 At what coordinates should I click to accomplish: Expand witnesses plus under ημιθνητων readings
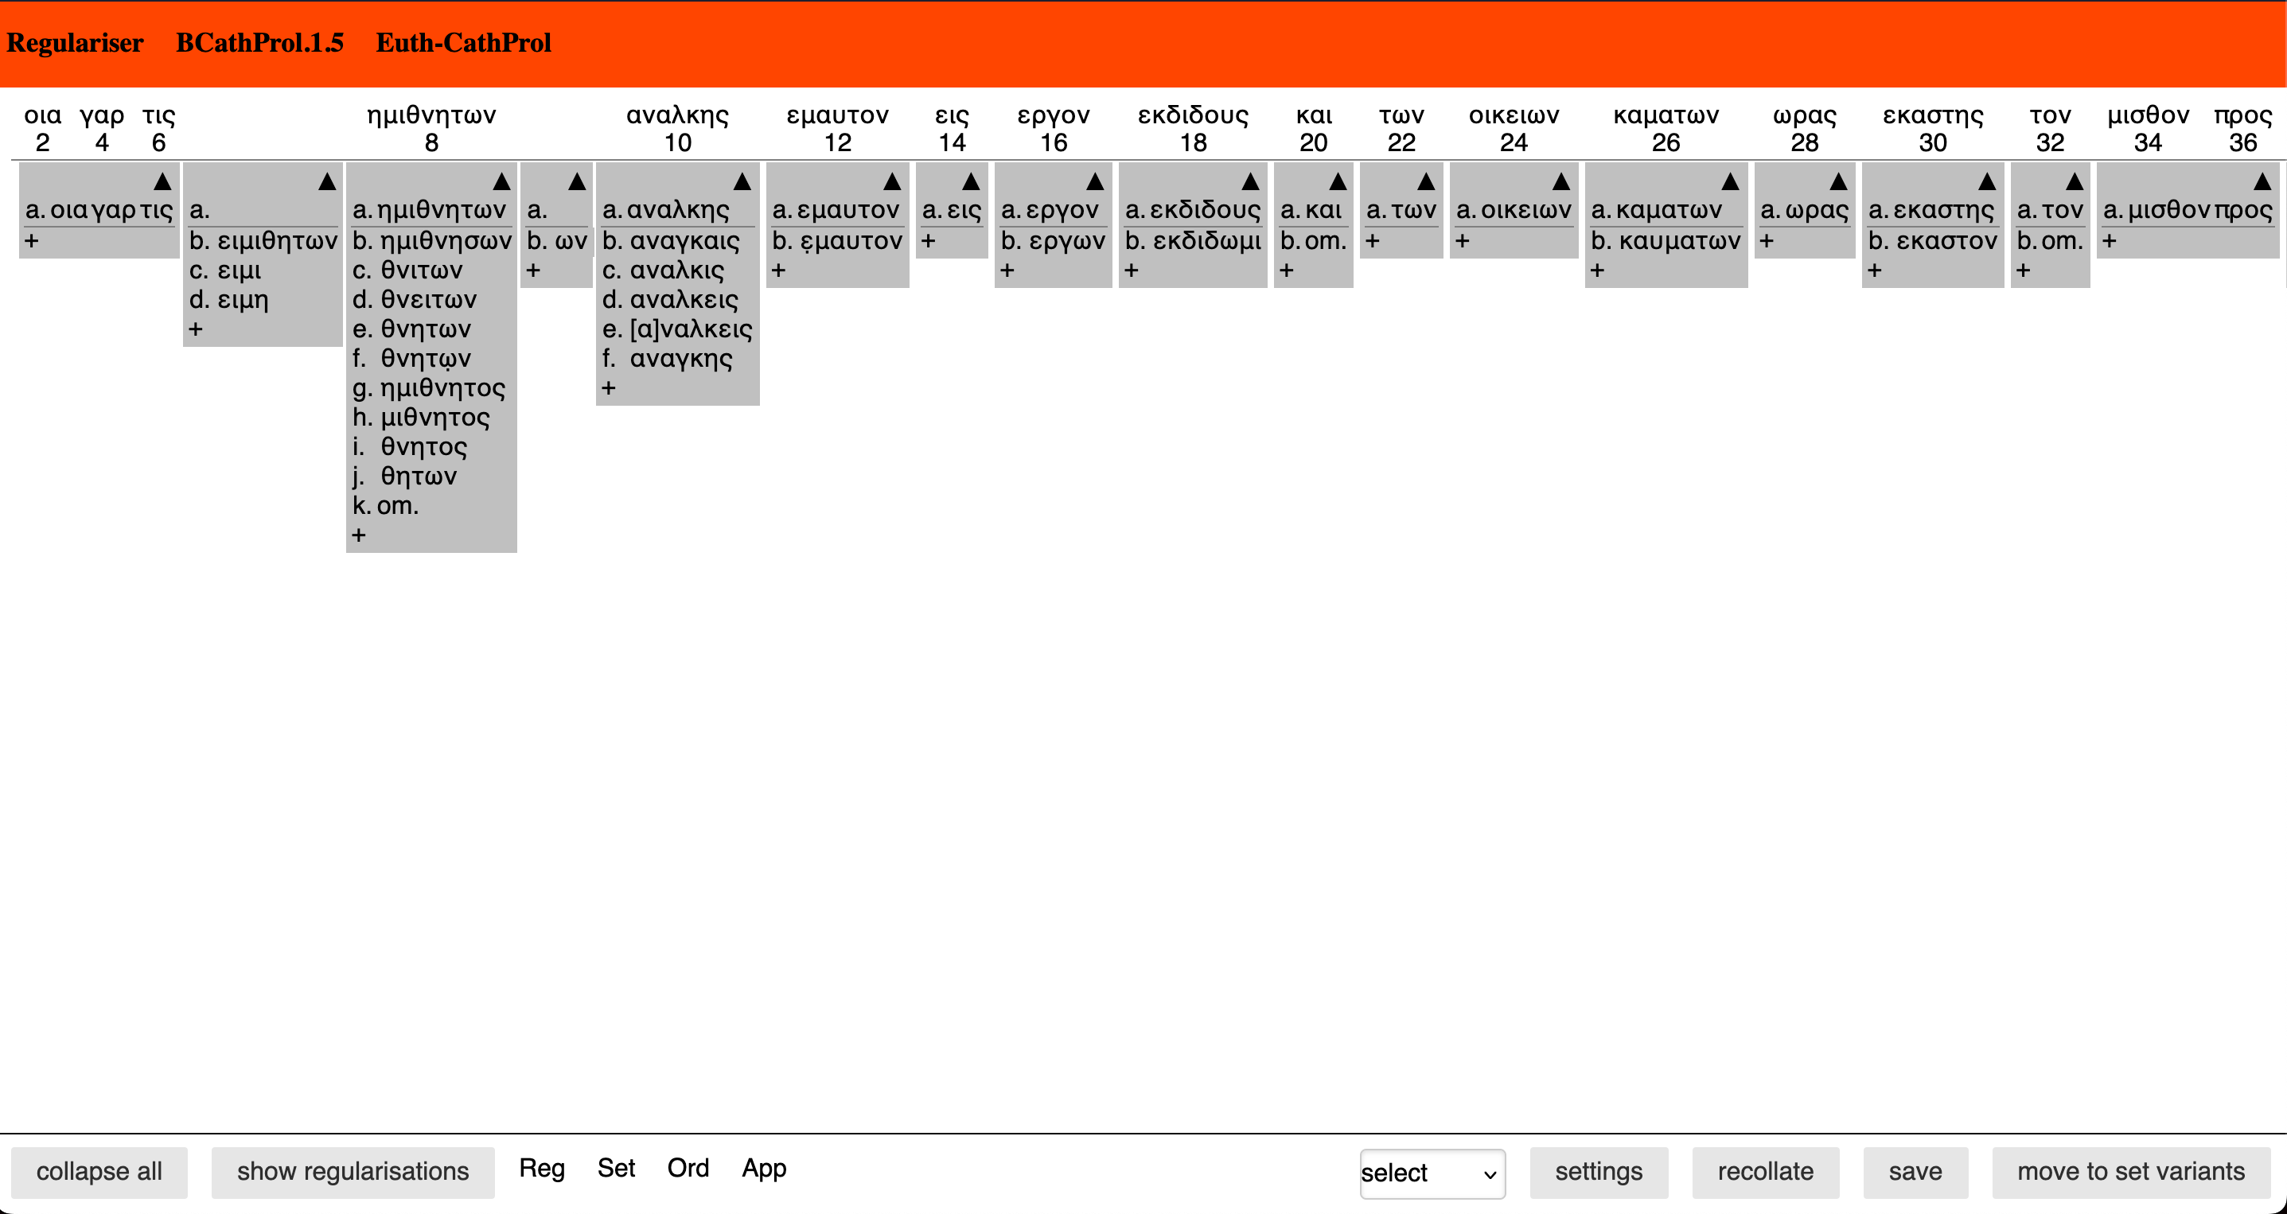coord(359,535)
